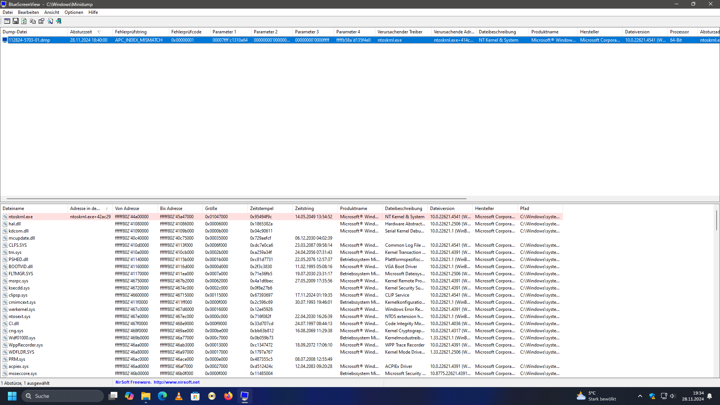
Task: Open the Ansicht menu
Action: (52, 12)
